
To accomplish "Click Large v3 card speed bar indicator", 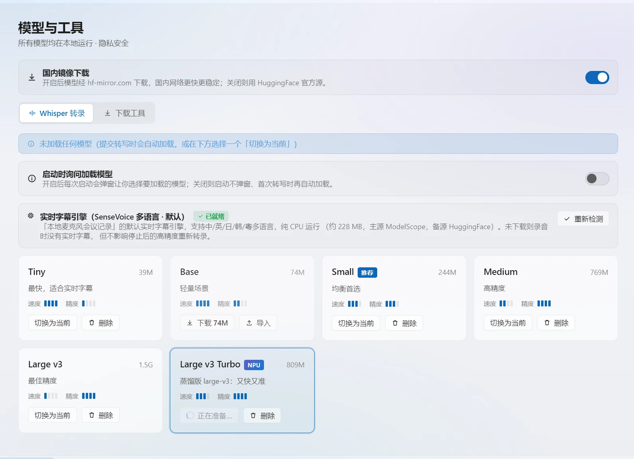I will 51,396.
